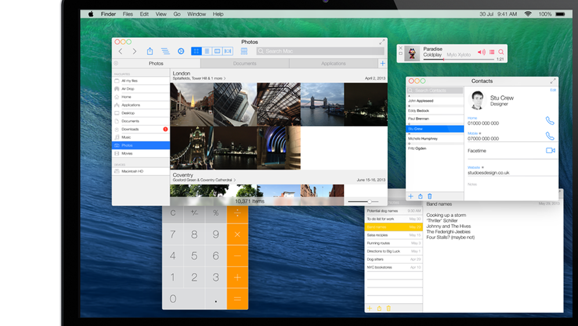The width and height of the screenshot is (578, 326).
Task: Click the round blue action icon in toolbar
Action: [x=181, y=51]
